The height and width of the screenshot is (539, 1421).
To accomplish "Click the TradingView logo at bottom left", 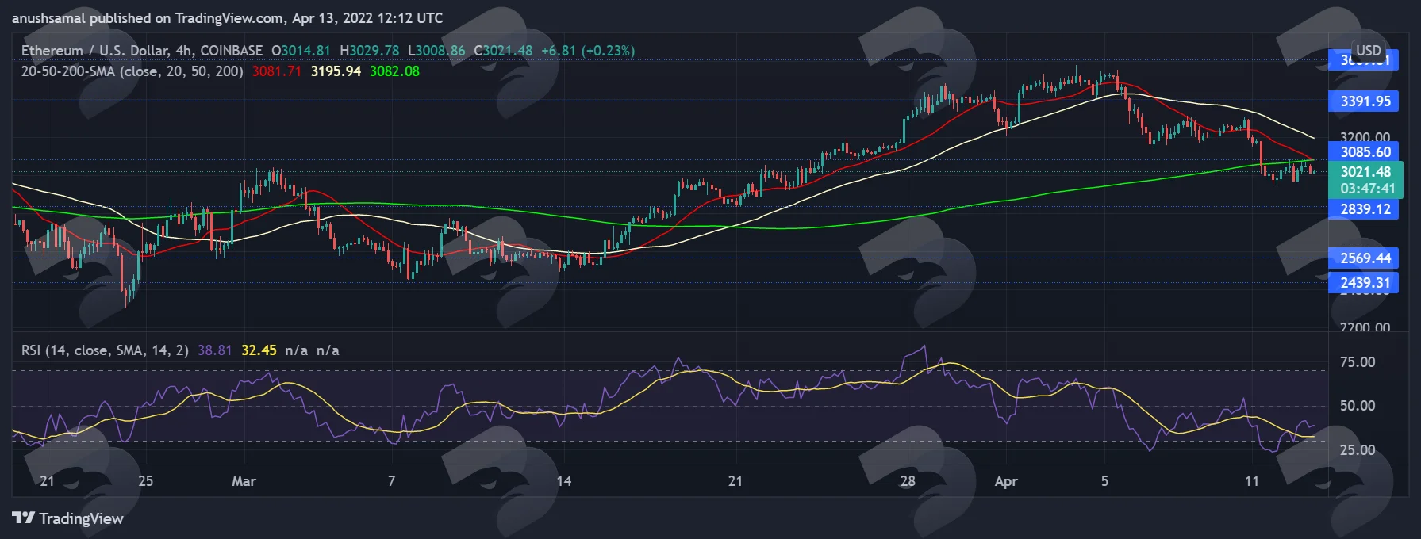I will (x=67, y=518).
